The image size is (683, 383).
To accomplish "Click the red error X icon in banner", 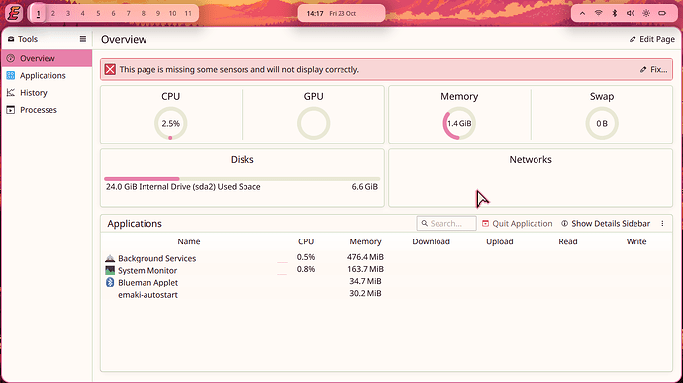I will 110,69.
